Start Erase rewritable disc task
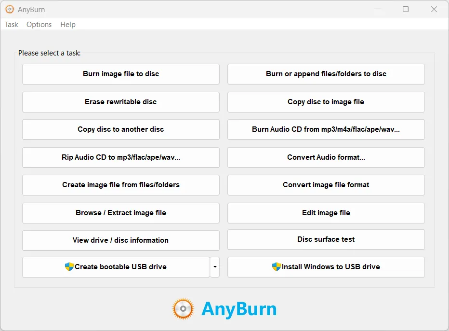The width and height of the screenshot is (449, 331). click(121, 102)
